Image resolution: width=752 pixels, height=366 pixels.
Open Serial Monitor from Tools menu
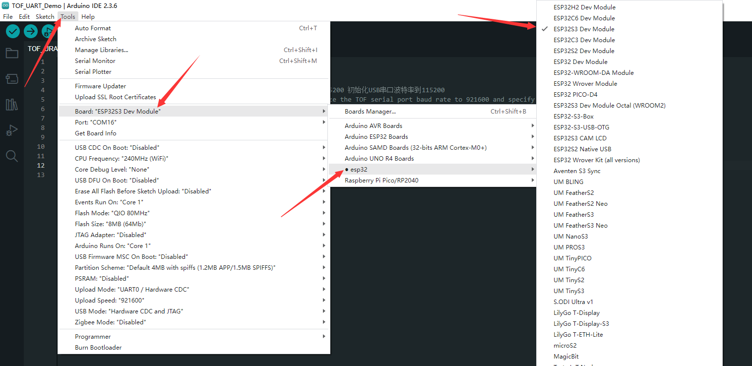95,61
